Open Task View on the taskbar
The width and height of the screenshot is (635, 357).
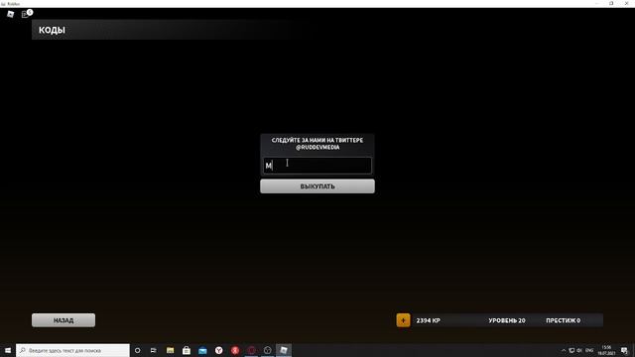click(154, 350)
